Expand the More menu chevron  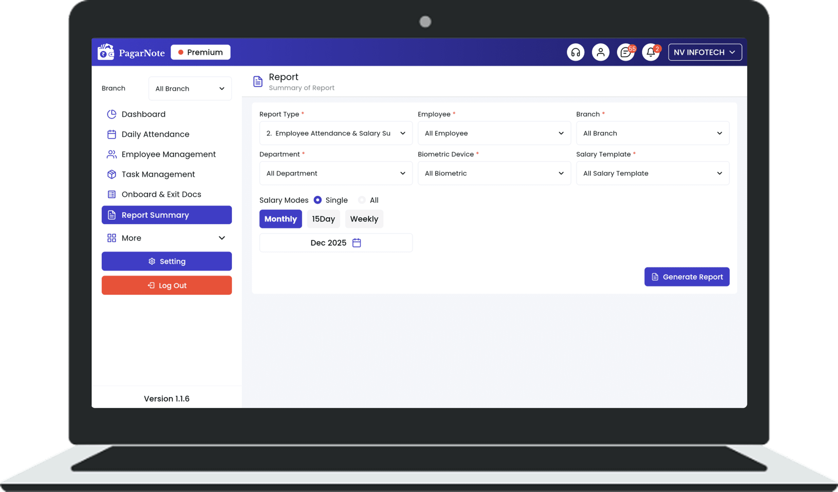pos(222,238)
